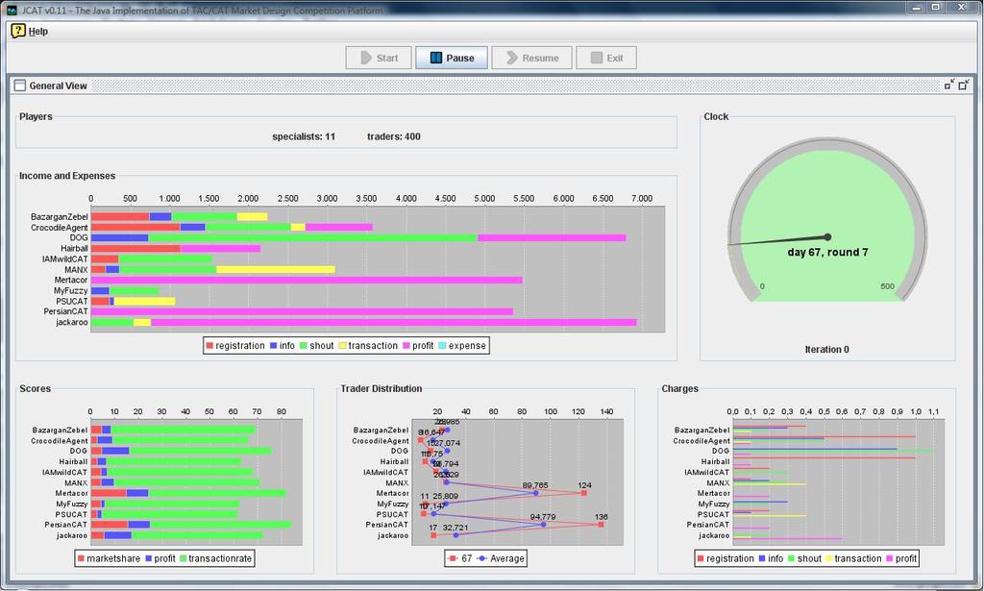Click the 'Iteration 0' label

point(827,350)
